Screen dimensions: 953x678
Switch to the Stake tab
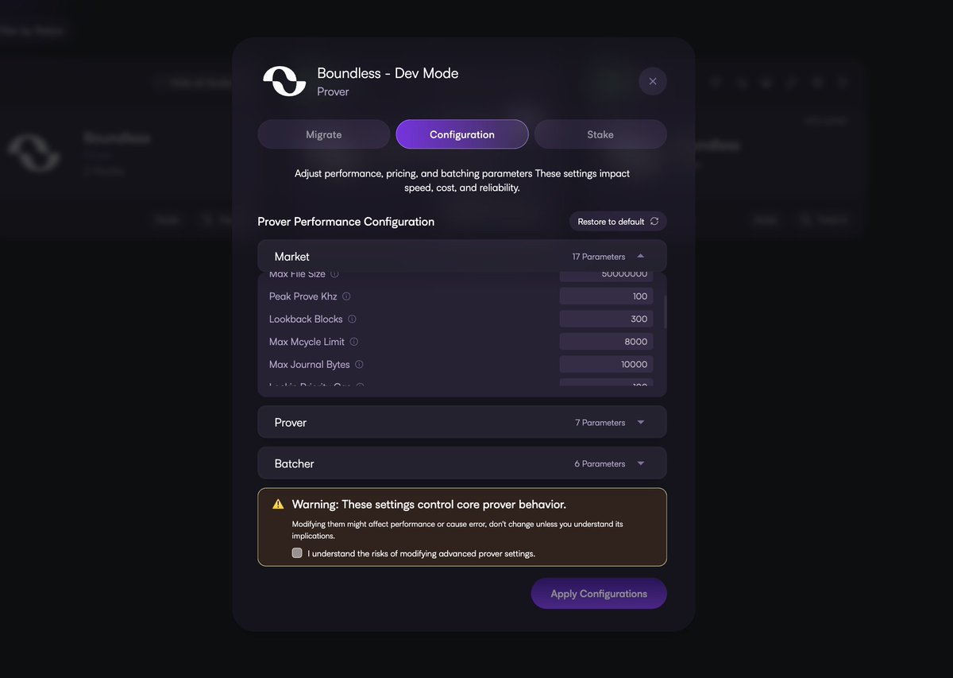(600, 134)
